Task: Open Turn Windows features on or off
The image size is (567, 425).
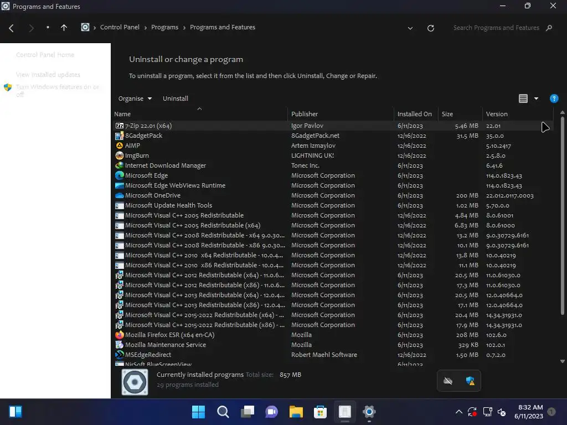Action: coord(57,90)
